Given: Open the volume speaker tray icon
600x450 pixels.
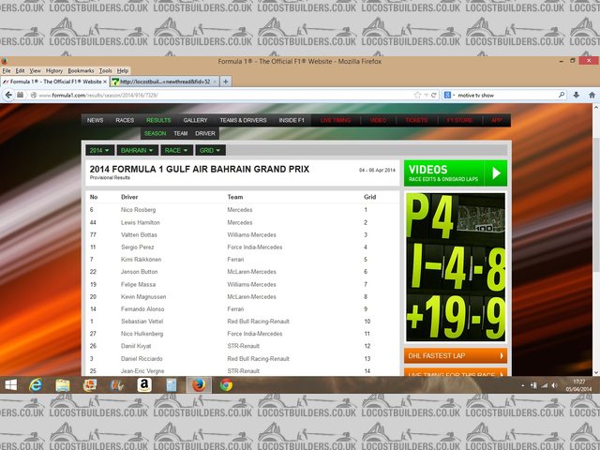Looking at the screenshot, I should pos(554,385).
